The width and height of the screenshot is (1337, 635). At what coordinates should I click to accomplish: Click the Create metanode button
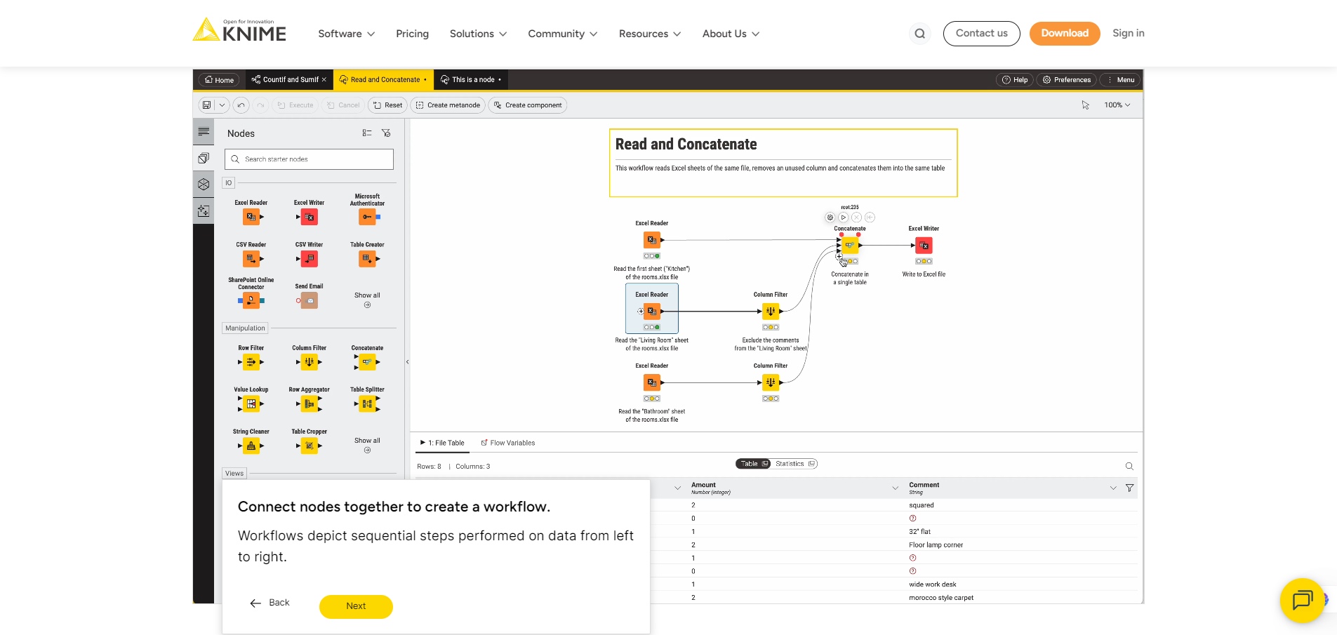[x=448, y=105]
